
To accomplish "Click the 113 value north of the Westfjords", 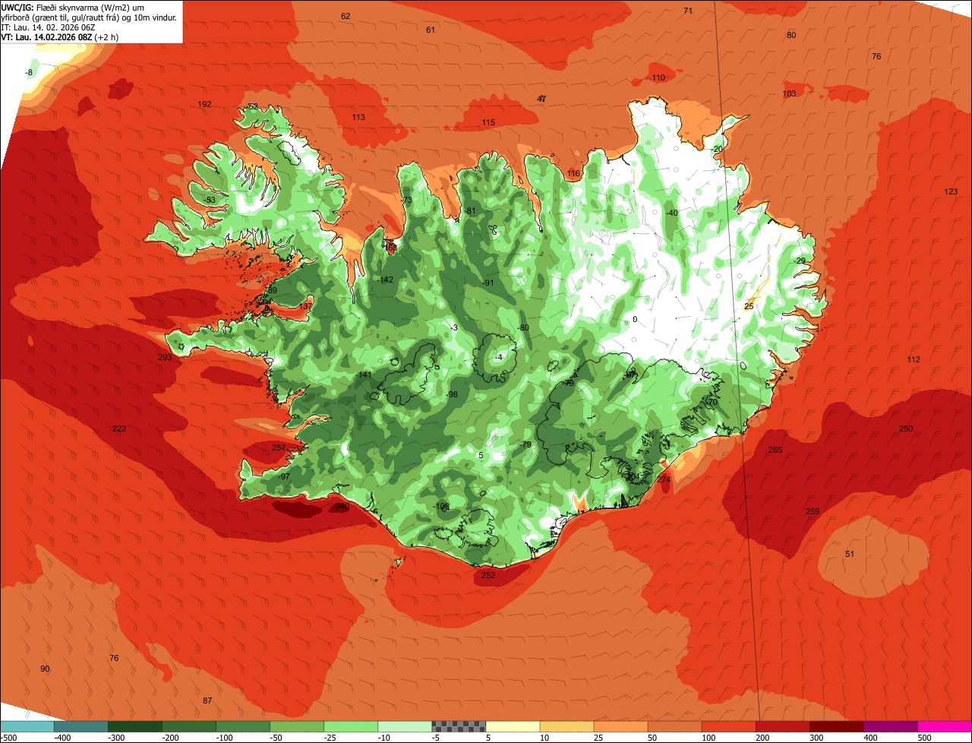I will point(358,117).
